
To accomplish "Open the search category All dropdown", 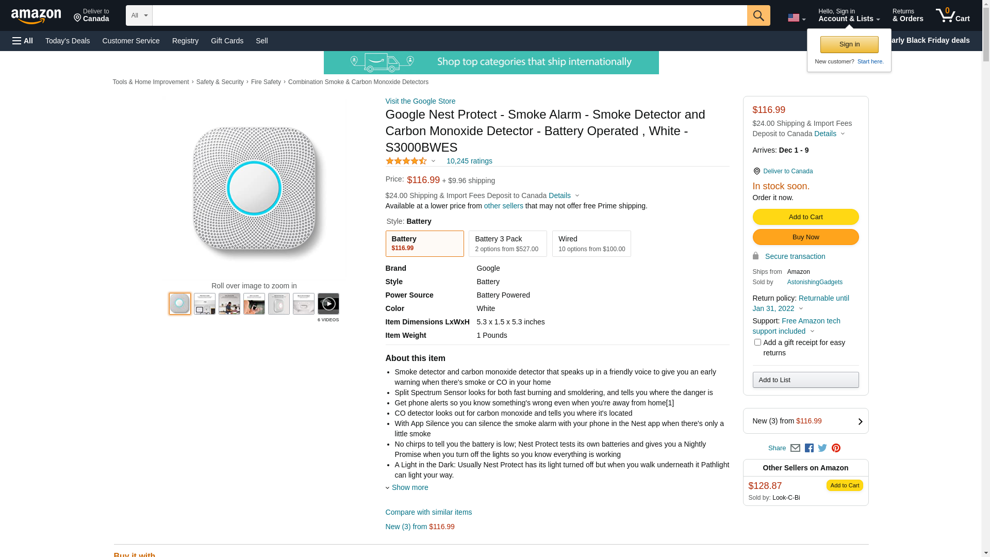I will pos(139,15).
